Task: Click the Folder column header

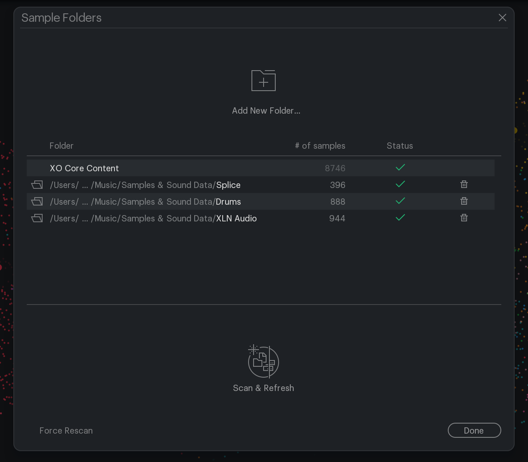Action: coord(61,146)
